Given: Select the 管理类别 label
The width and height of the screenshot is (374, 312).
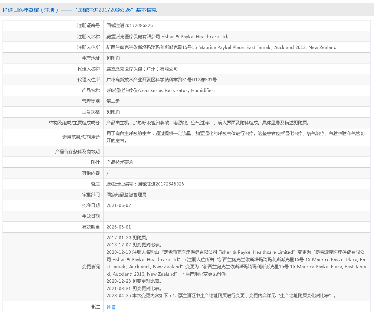Looking at the screenshot, I should coord(91,101).
